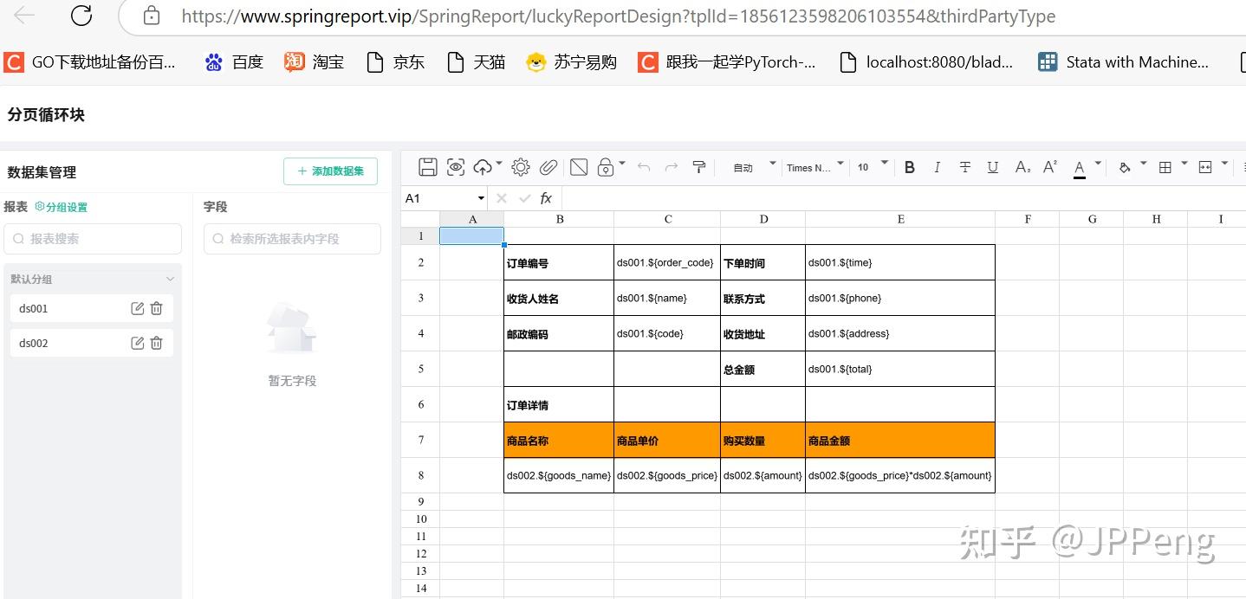
Task: Toggle bold formatting
Action: point(909,167)
